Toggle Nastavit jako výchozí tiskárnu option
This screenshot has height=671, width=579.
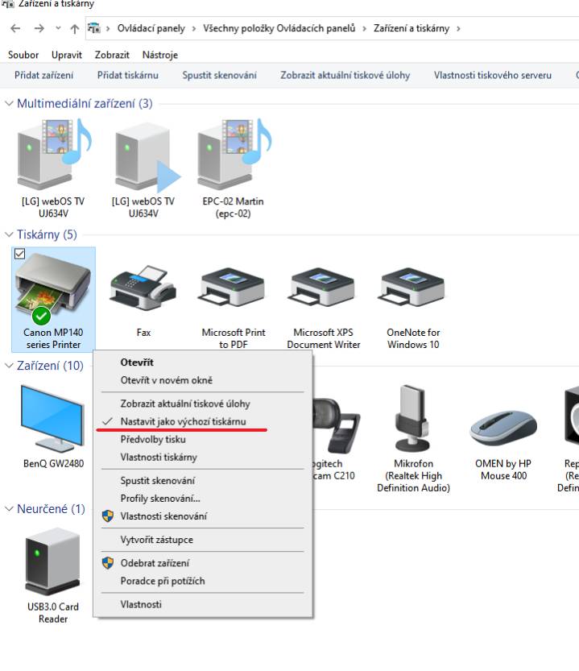coord(183,421)
